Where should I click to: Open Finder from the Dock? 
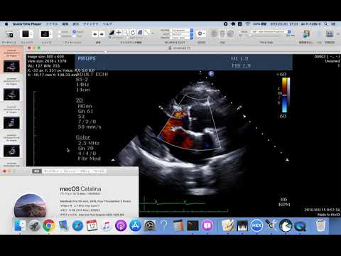(x=20, y=225)
